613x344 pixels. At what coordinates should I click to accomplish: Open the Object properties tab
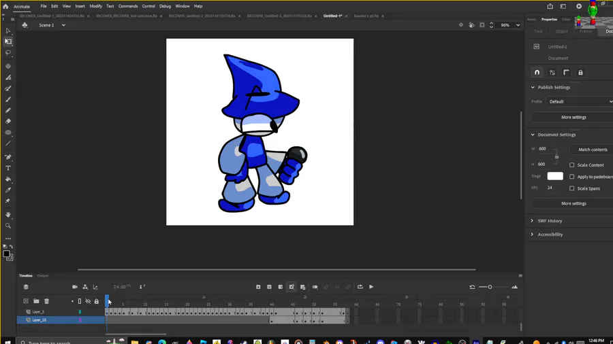(562, 31)
